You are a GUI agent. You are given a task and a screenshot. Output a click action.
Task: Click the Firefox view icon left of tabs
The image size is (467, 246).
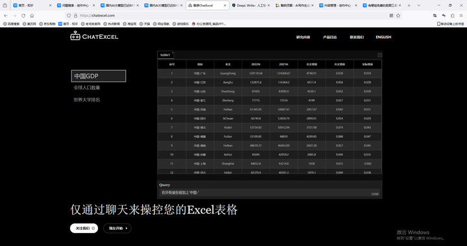click(x=5, y=5)
